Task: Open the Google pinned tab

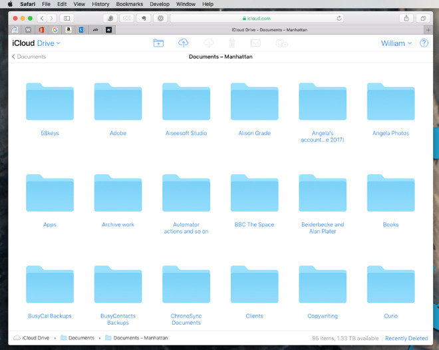Action: [55, 30]
